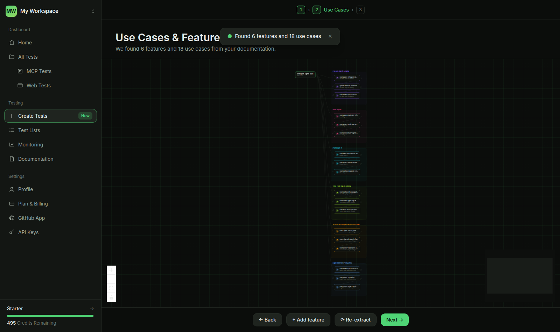
Task: Go to Monitoring page
Action: (x=50, y=145)
